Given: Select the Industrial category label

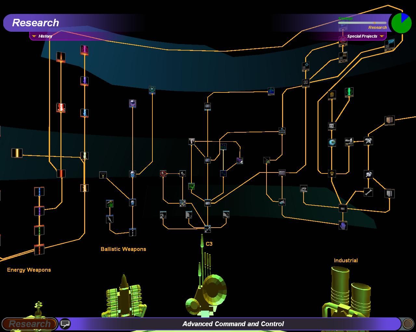Looking at the screenshot, I should (x=346, y=260).
